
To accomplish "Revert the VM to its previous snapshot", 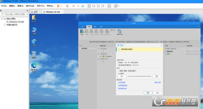I will (78, 6).
